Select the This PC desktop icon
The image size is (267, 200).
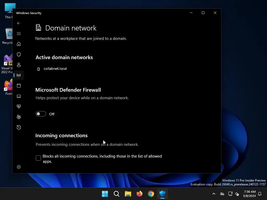coord(8,11)
